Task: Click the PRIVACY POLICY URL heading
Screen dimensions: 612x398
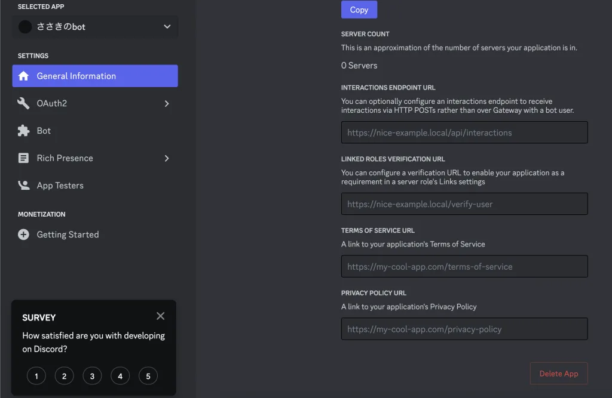Action: (x=374, y=293)
